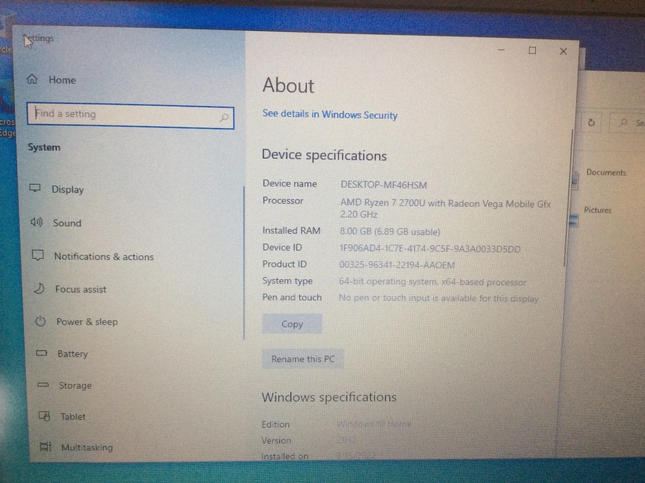645x483 pixels.
Task: Click the "Product ID" label
Action: pyautogui.click(x=284, y=264)
